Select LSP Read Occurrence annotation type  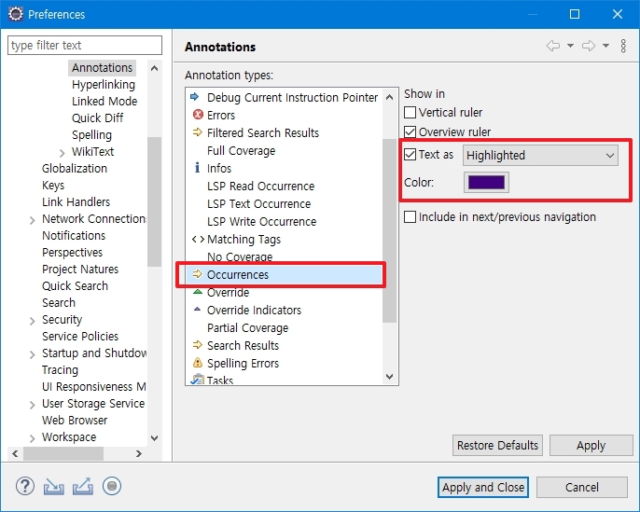click(x=261, y=186)
